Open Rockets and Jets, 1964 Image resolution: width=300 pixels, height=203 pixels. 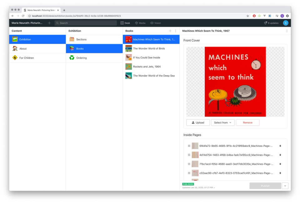(x=151, y=67)
